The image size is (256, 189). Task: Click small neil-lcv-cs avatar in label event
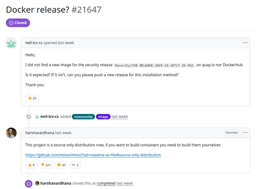(x=37, y=117)
